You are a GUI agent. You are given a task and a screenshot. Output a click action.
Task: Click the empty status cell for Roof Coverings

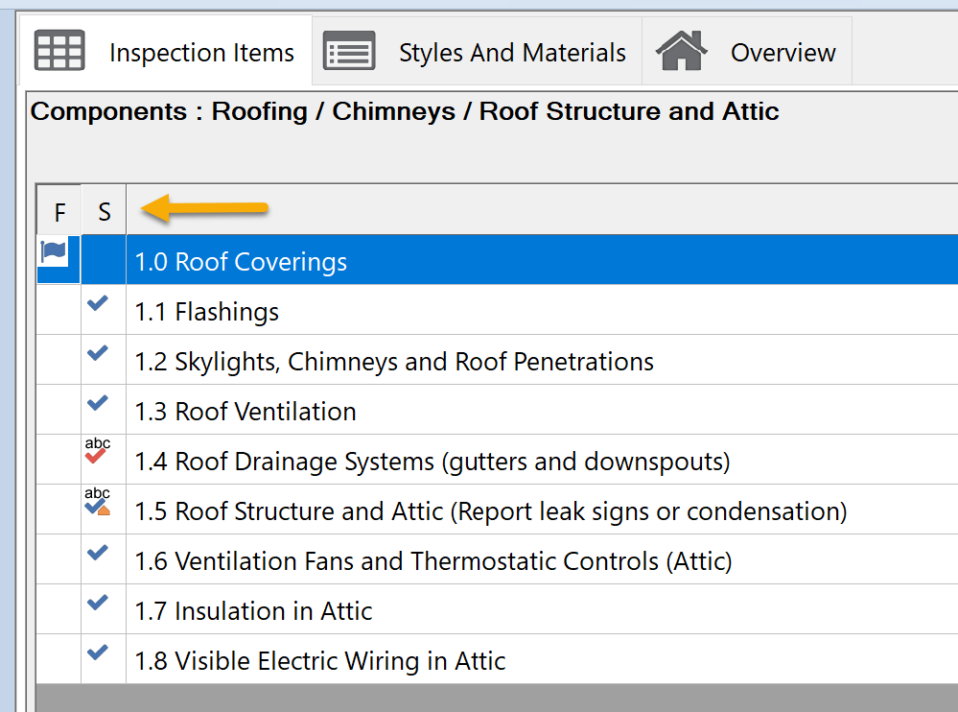104,260
